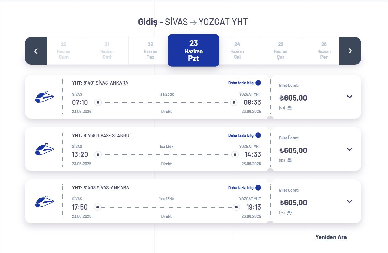Select the 25 Haziran Çar date tab
Screen dimensions: 388x253
pos(281,51)
